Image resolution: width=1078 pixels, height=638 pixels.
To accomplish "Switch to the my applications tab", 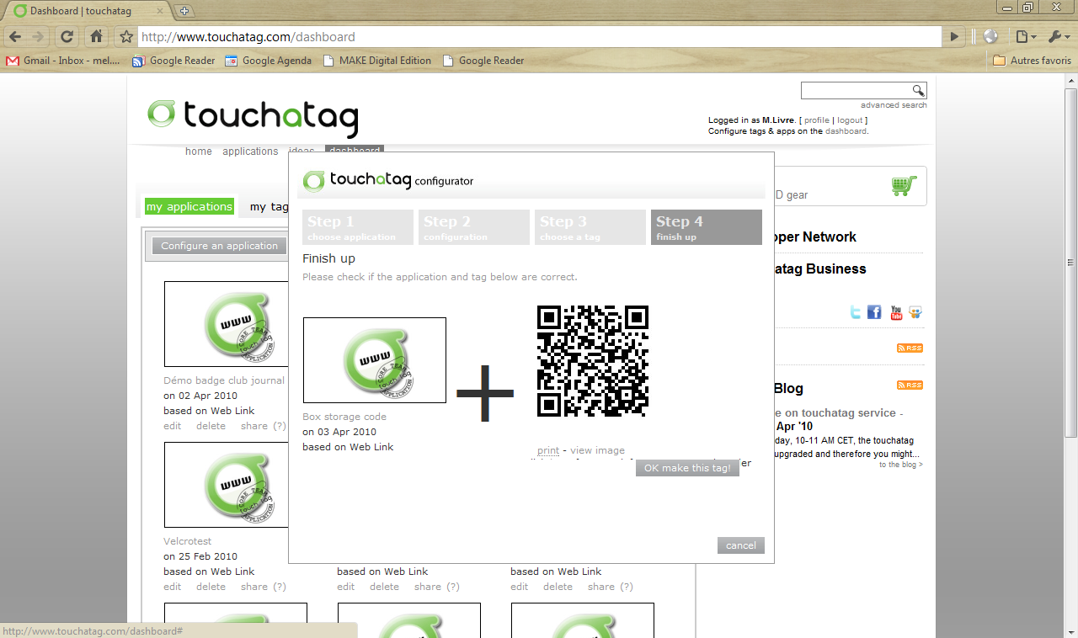I will [x=189, y=206].
